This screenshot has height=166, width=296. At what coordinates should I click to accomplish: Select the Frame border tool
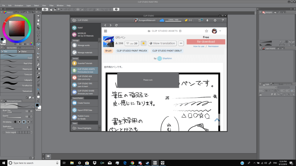tap(38, 85)
